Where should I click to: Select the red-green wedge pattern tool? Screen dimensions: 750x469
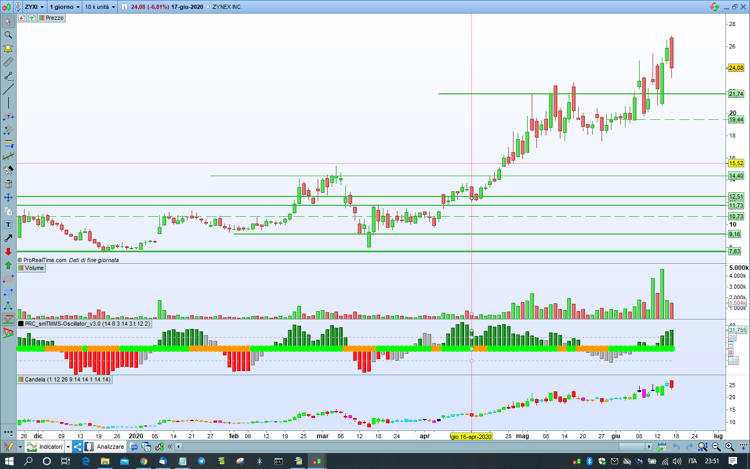8,333
